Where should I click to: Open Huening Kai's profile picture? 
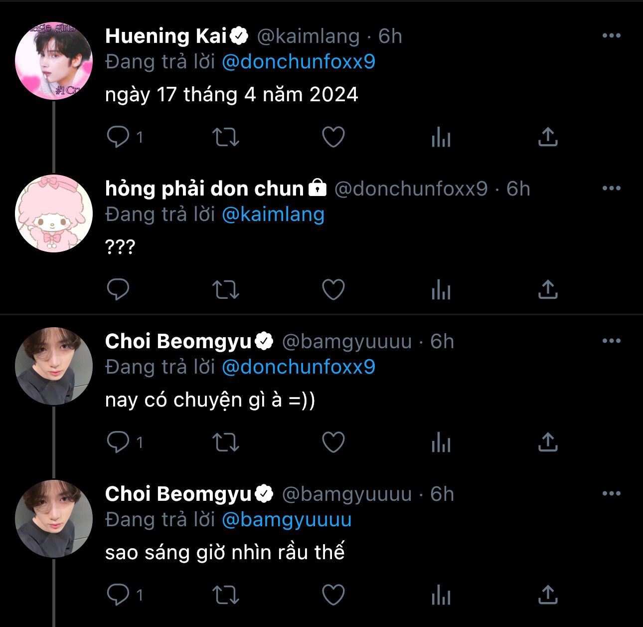[54, 61]
